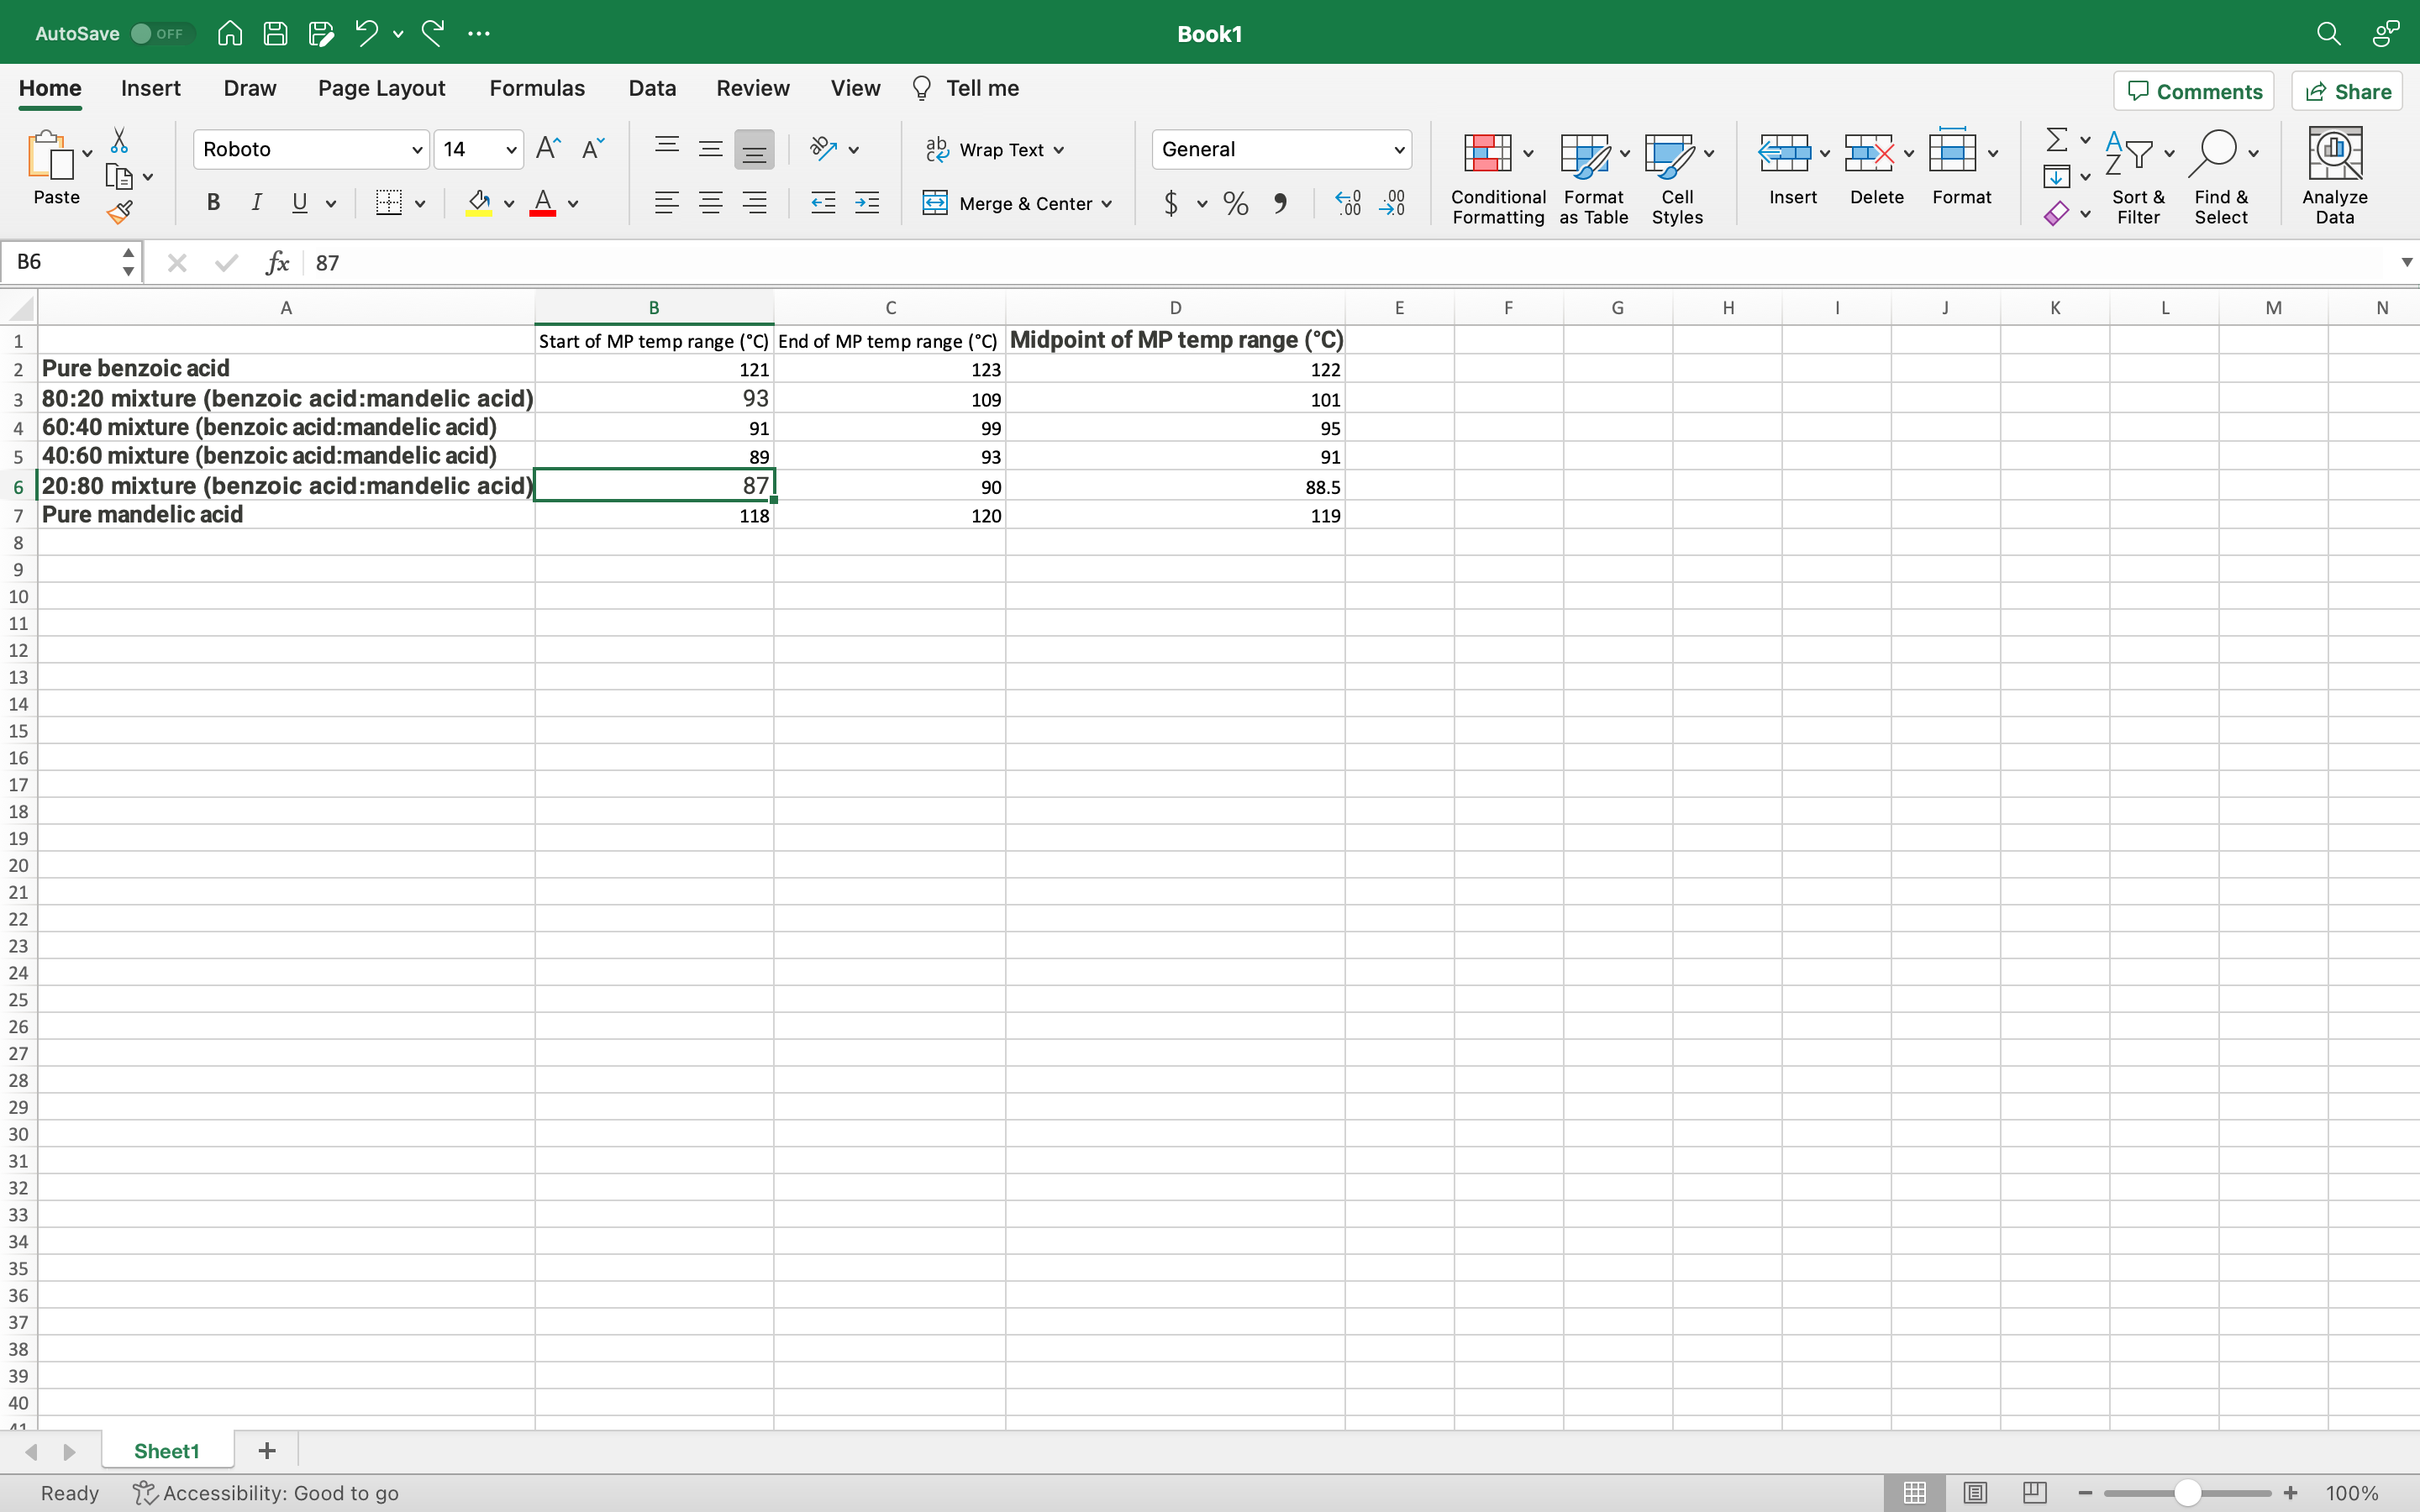Image resolution: width=2420 pixels, height=1512 pixels.
Task: Toggle bold formatting
Action: click(x=213, y=203)
